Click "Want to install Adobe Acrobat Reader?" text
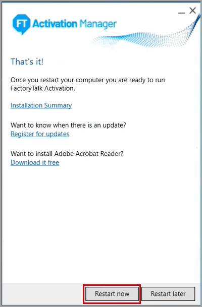Viewport: 202px width, 307px height. [x=67, y=154]
